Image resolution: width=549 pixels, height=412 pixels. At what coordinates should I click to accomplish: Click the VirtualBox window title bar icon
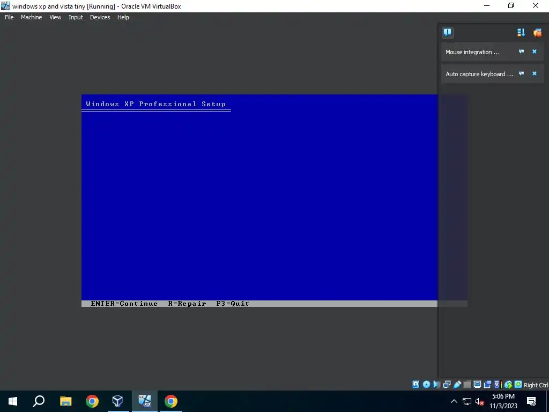click(5, 5)
